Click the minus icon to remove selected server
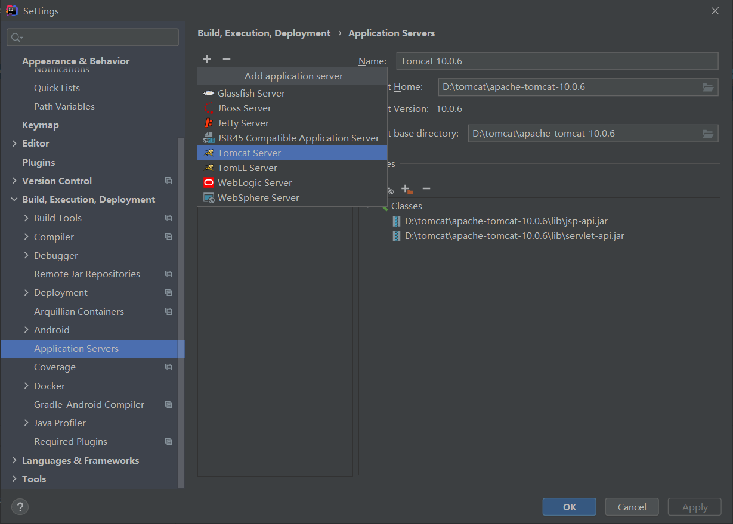 point(226,59)
